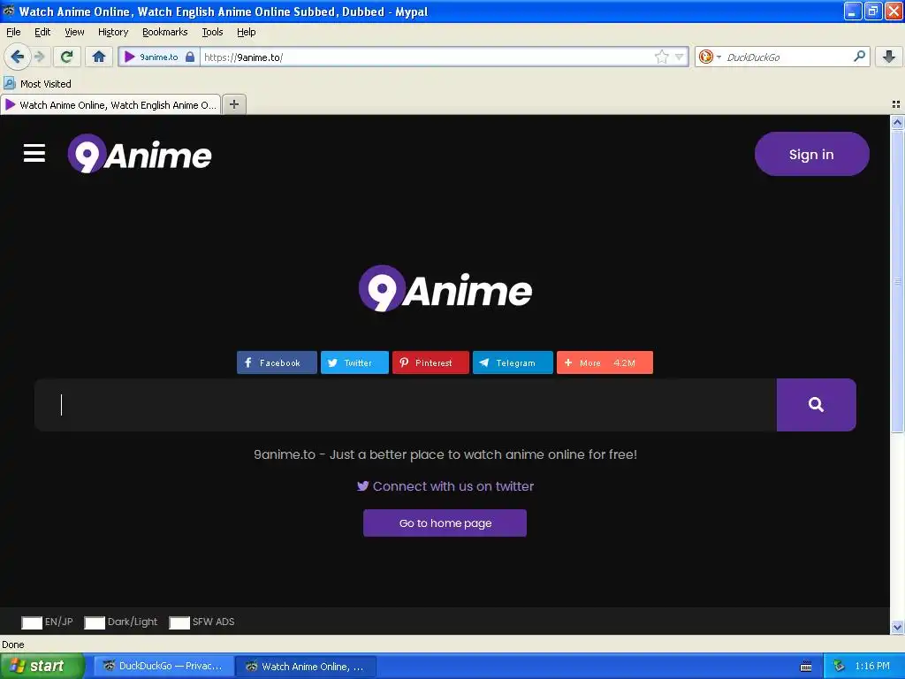Click the Windows start button
The height and width of the screenshot is (679, 905).
pyautogui.click(x=42, y=667)
